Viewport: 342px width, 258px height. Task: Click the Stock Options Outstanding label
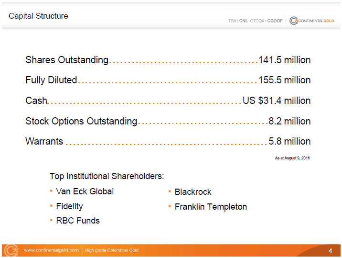[81, 122]
